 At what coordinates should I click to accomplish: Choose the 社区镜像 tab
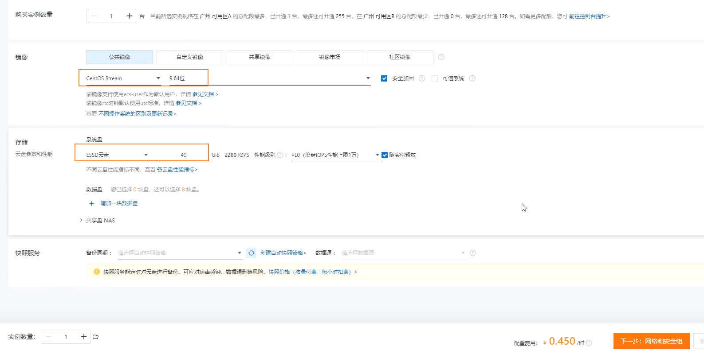pos(400,57)
